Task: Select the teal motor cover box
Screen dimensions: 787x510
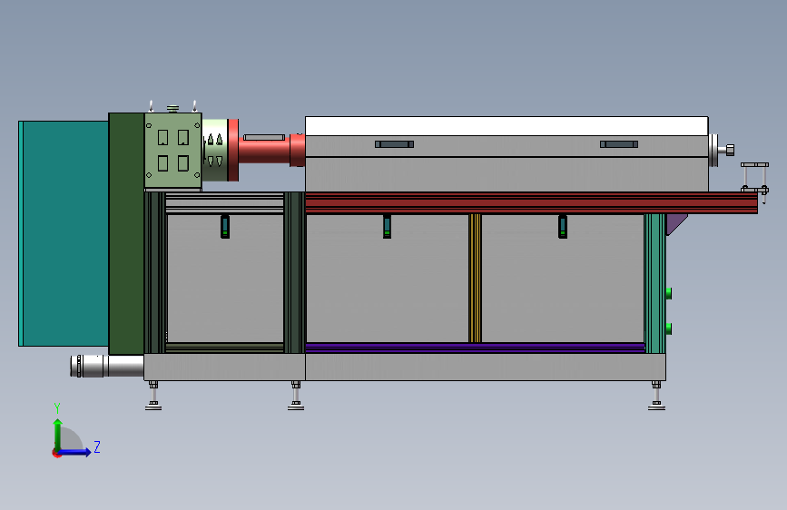Action: pyautogui.click(x=64, y=233)
